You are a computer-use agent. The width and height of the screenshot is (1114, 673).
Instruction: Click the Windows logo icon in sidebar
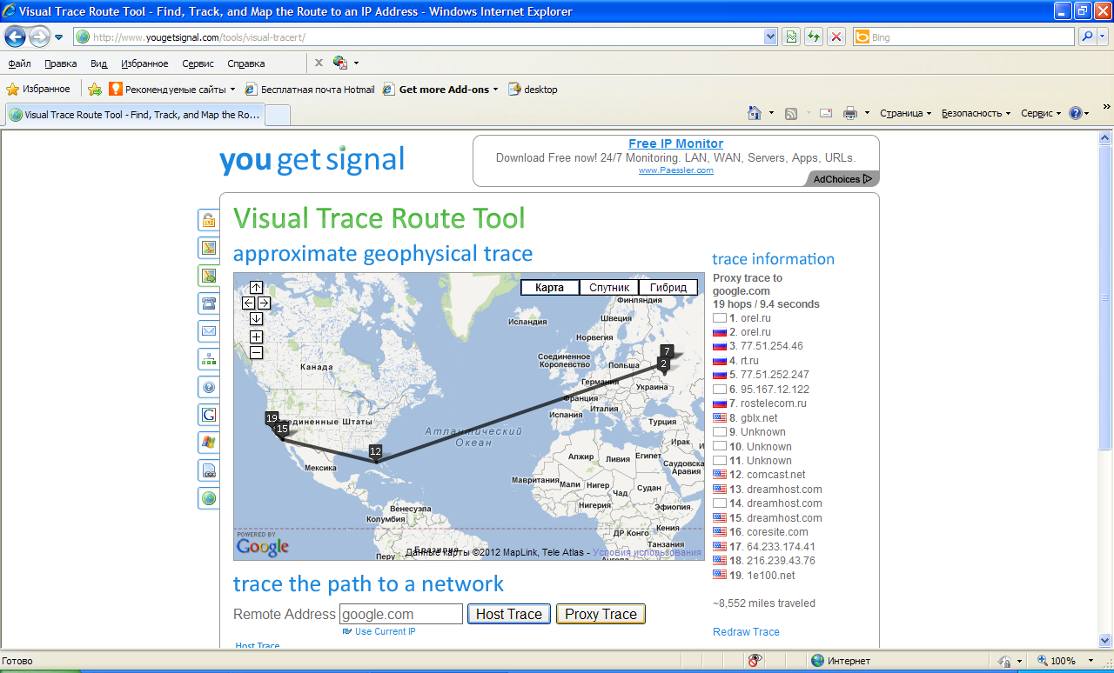click(x=209, y=443)
